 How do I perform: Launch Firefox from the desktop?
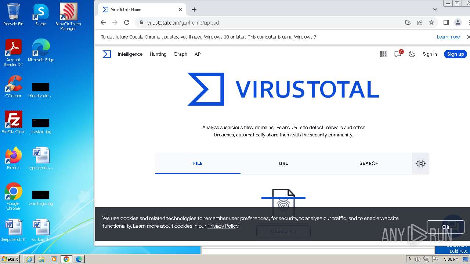coord(13,158)
